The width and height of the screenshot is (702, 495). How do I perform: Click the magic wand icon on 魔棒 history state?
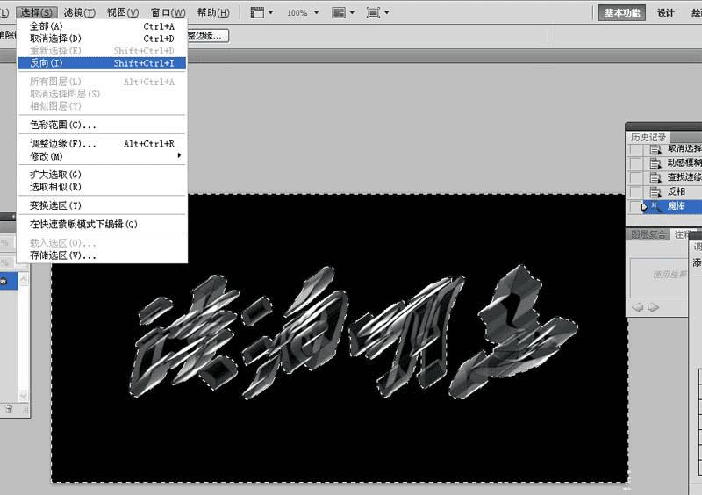655,206
